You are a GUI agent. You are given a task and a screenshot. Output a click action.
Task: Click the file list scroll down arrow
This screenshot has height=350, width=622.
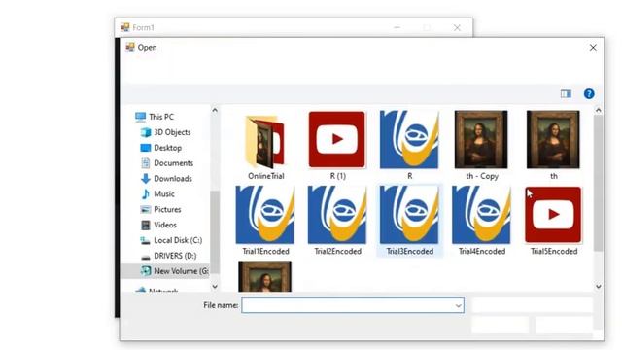599,287
